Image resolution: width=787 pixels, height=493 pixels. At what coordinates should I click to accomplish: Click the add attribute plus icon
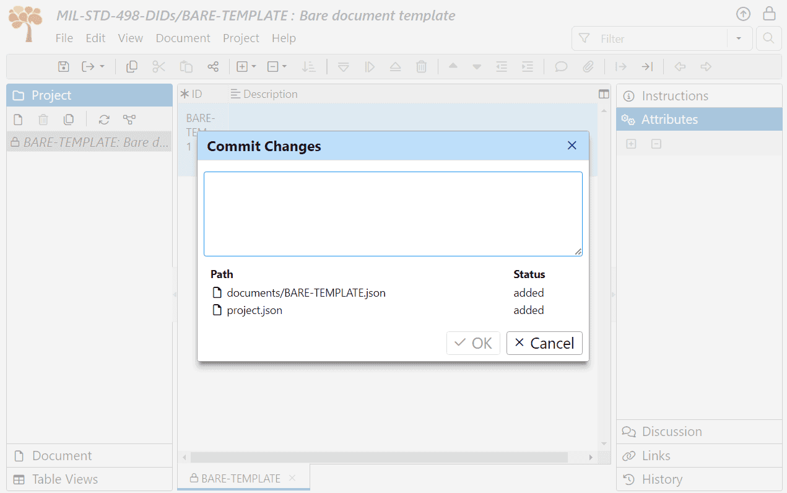631,144
